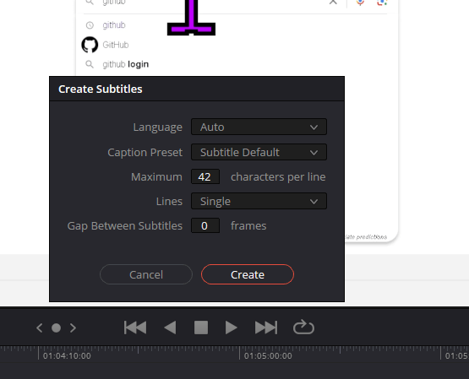Focus the maximum characters per line field
This screenshot has width=469, height=379.
point(205,176)
